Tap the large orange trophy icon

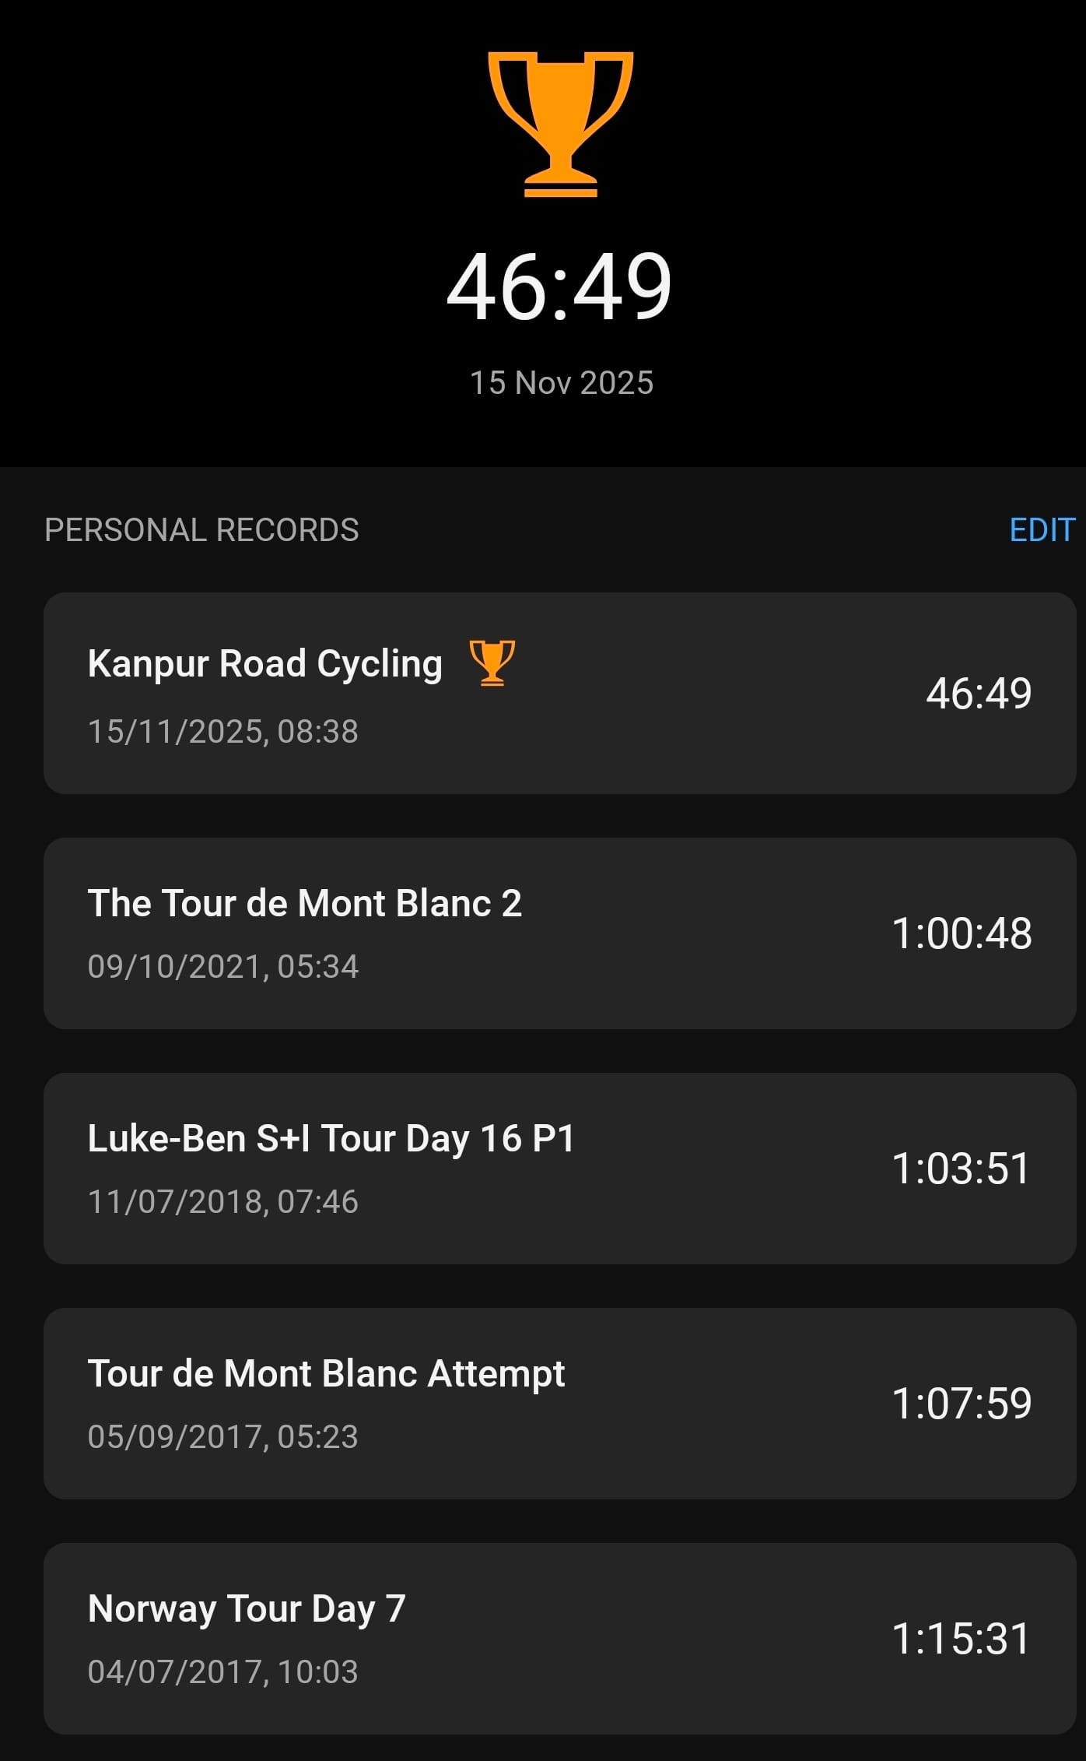(560, 124)
